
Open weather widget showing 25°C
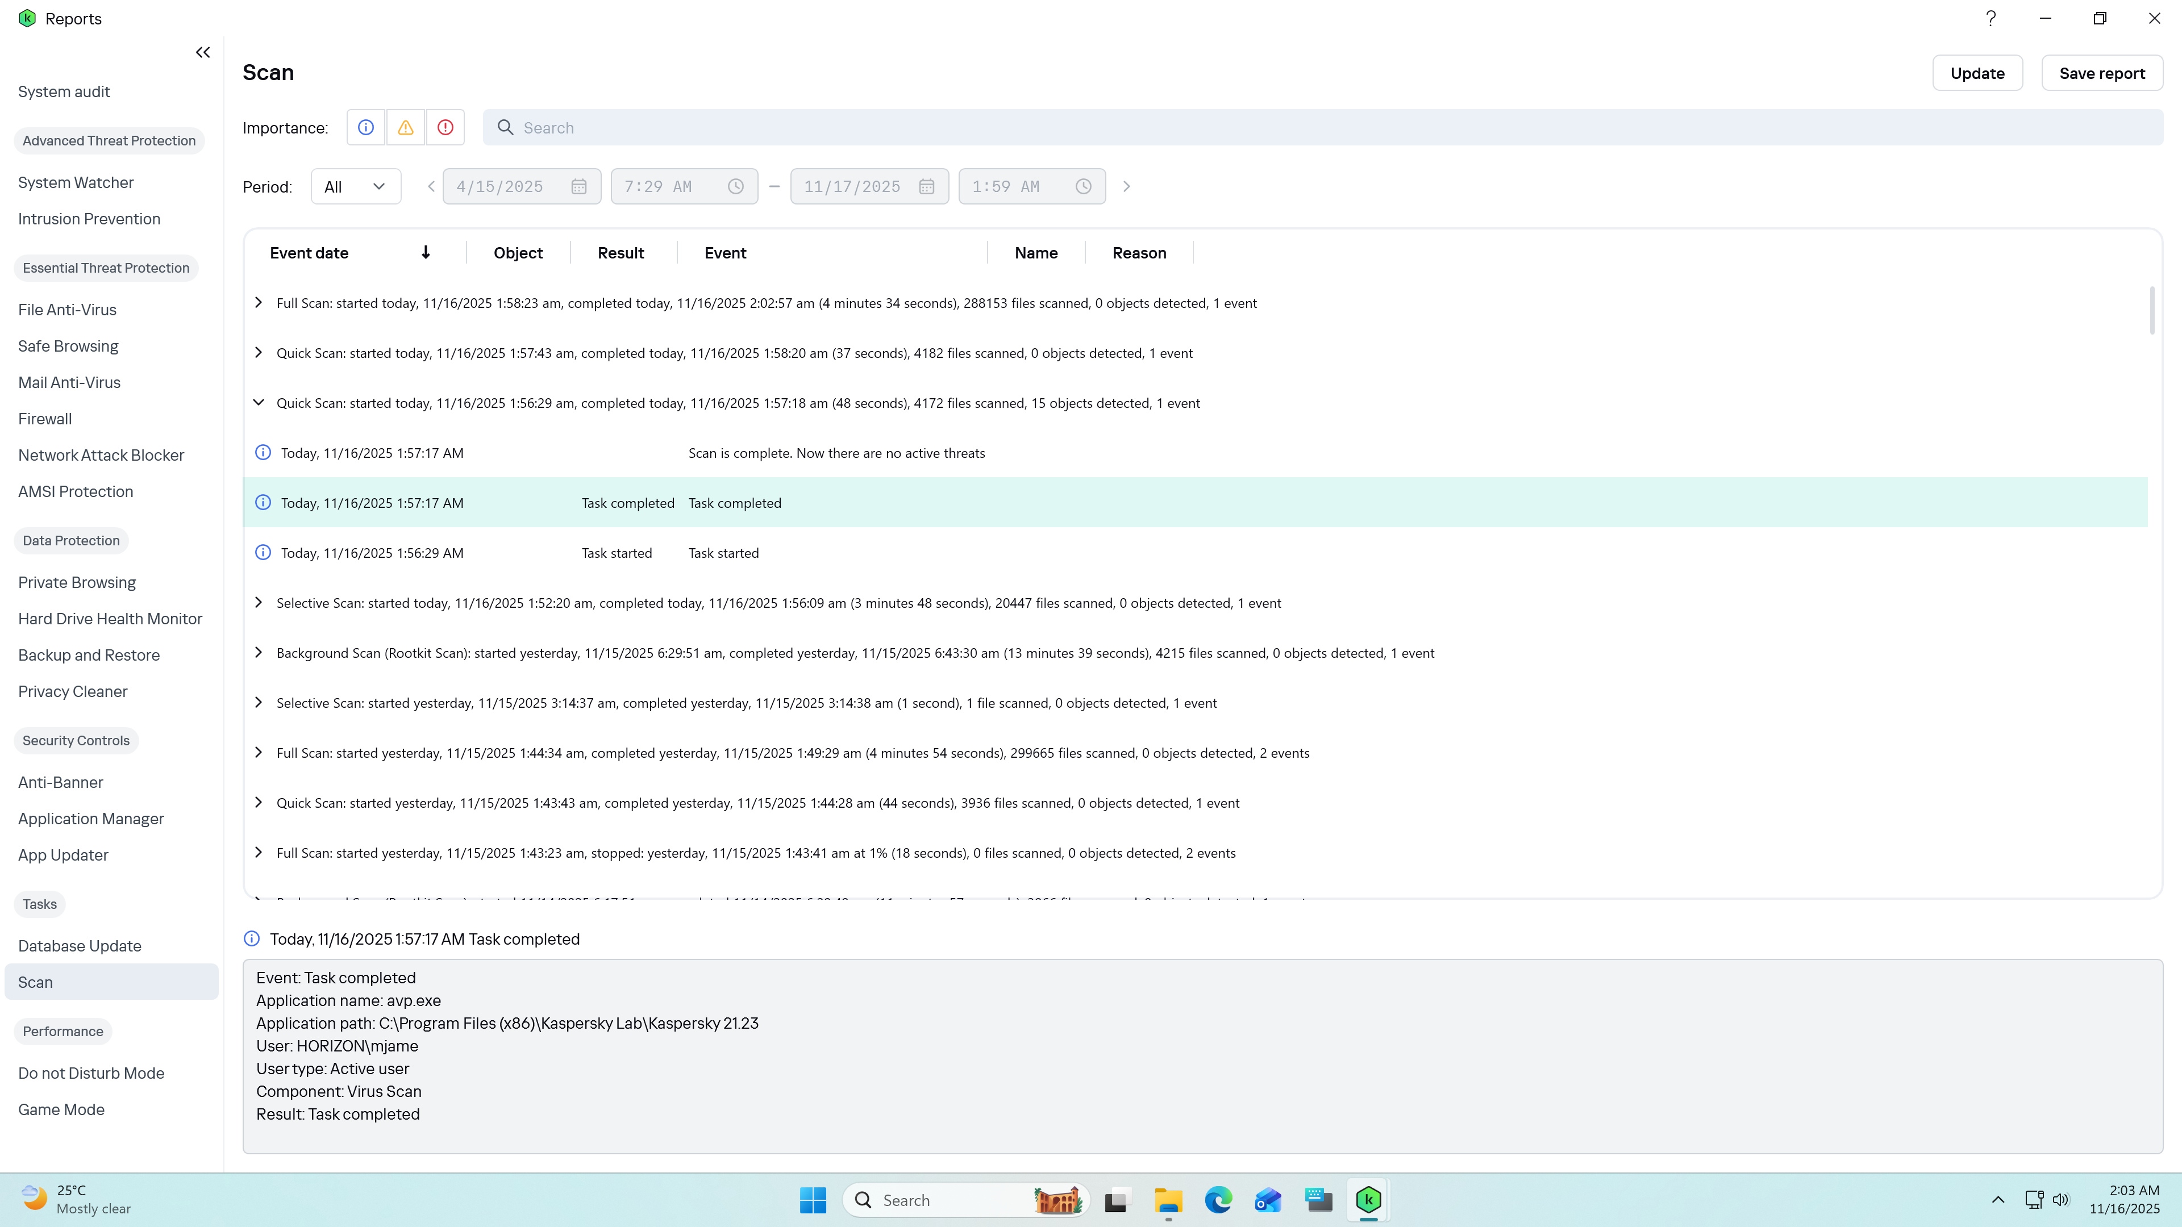[76, 1200]
